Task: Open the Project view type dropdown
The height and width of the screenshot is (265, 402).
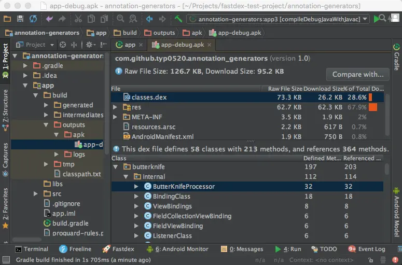Action: coord(35,45)
